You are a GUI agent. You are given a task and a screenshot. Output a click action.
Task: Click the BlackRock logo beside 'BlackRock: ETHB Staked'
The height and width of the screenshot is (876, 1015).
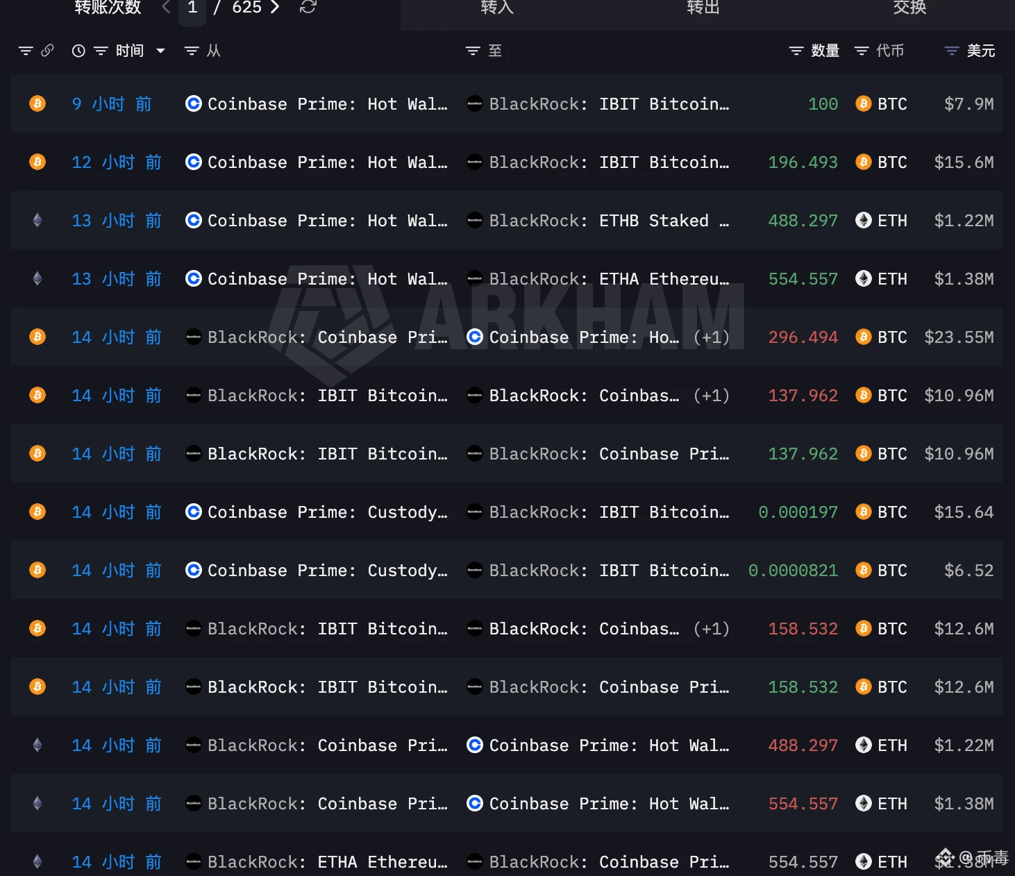click(x=475, y=220)
